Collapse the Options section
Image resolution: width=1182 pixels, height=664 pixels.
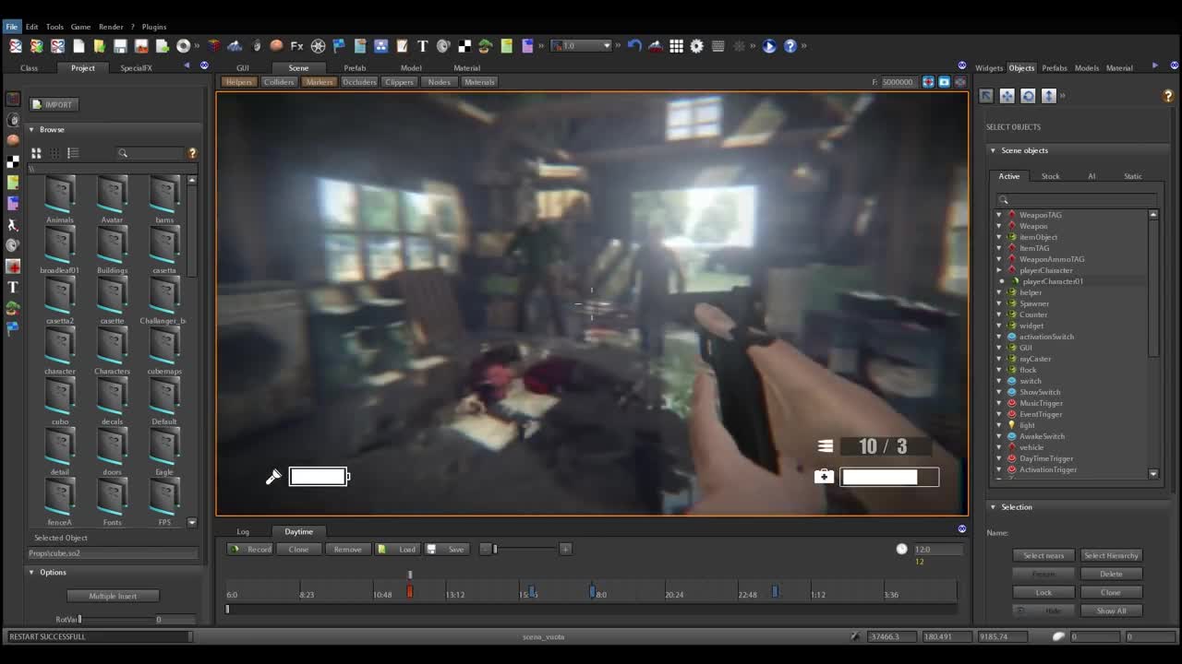[x=31, y=573]
